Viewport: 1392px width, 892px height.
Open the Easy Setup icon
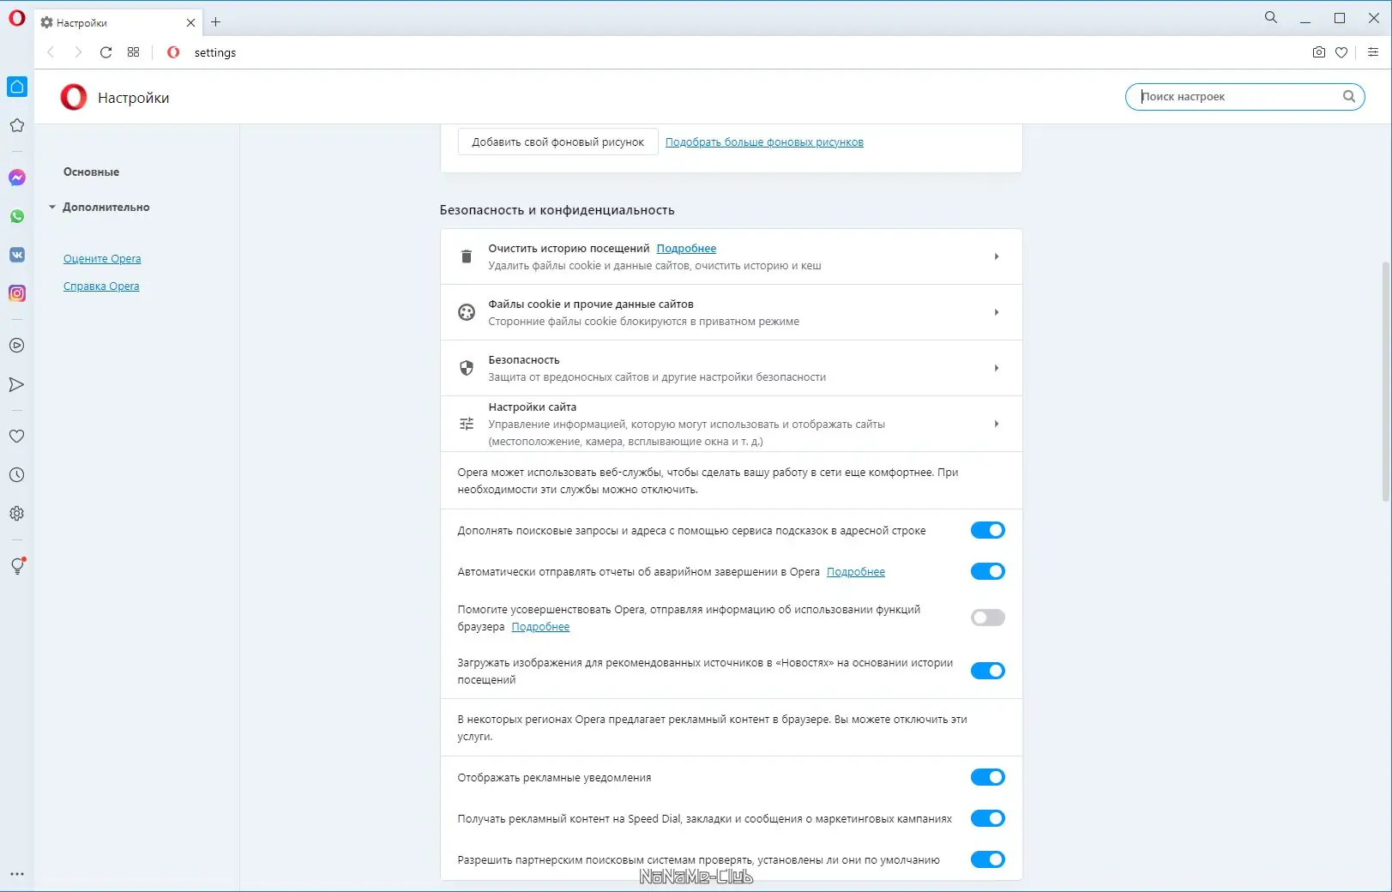[1373, 52]
